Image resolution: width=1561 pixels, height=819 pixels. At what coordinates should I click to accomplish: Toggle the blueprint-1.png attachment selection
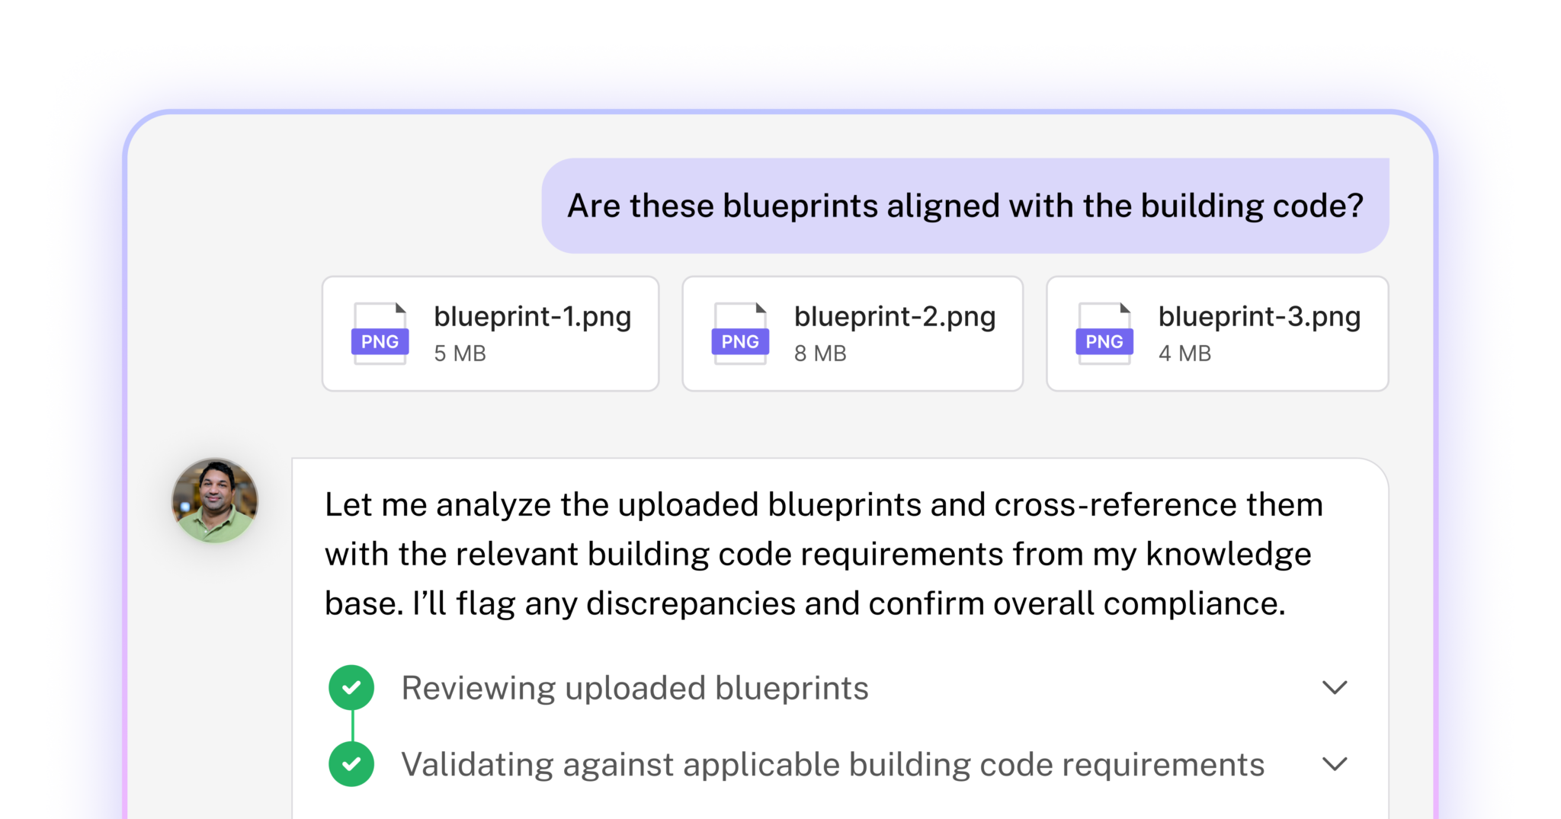pyautogui.click(x=490, y=333)
